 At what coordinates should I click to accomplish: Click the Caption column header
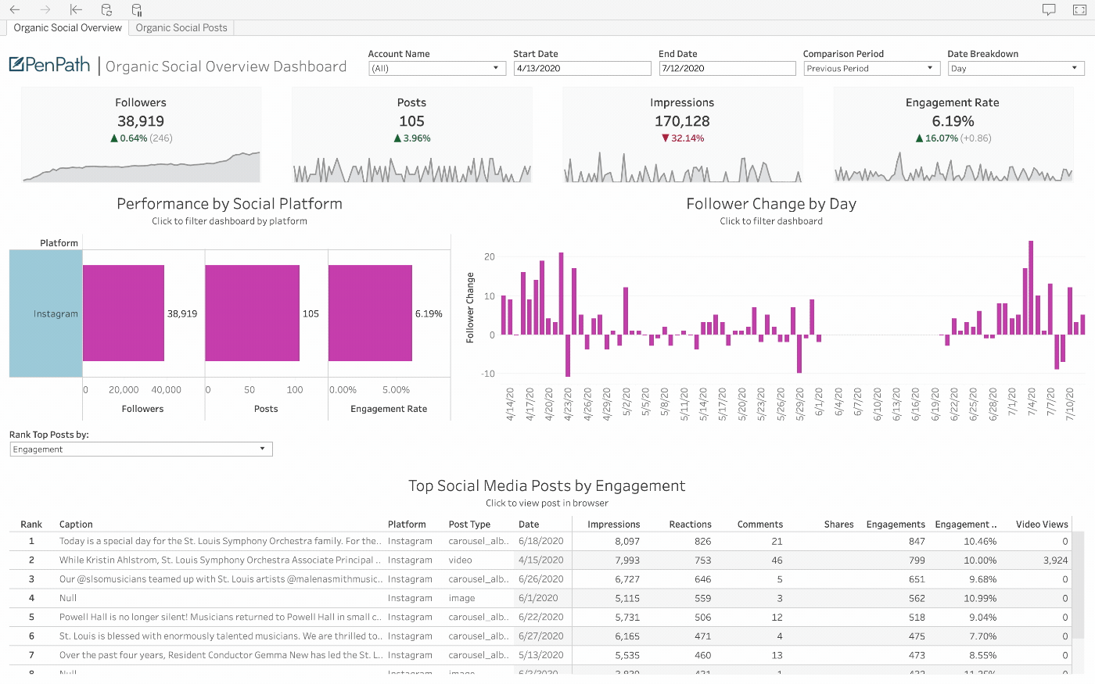[76, 525]
